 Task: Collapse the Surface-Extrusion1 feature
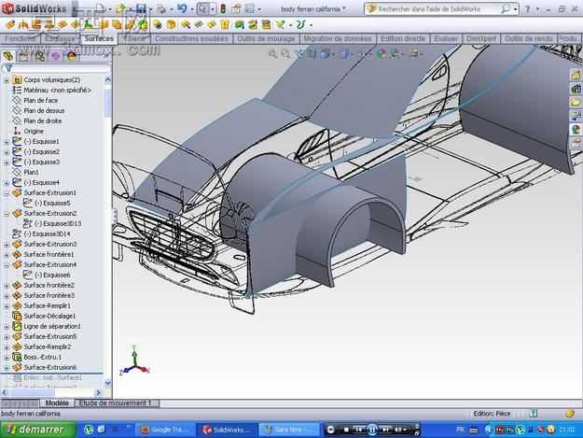[6, 193]
